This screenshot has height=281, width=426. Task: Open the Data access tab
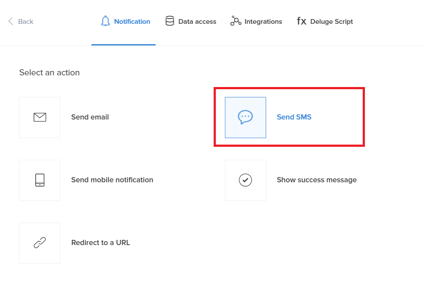[x=197, y=22]
